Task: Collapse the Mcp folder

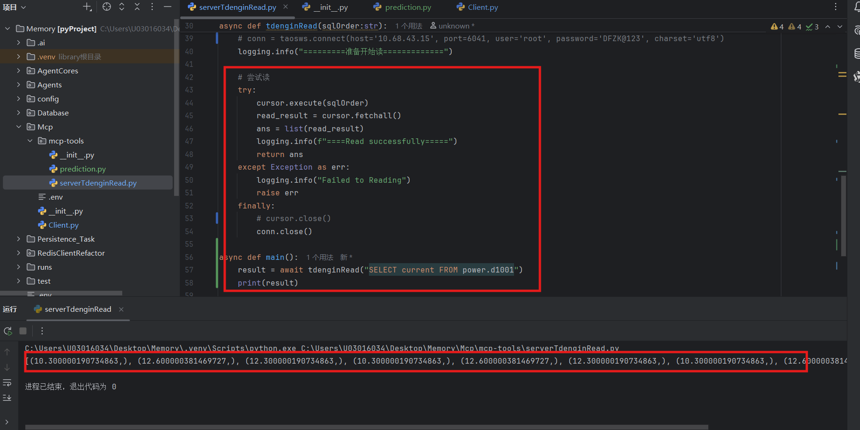Action: pyautogui.click(x=19, y=127)
